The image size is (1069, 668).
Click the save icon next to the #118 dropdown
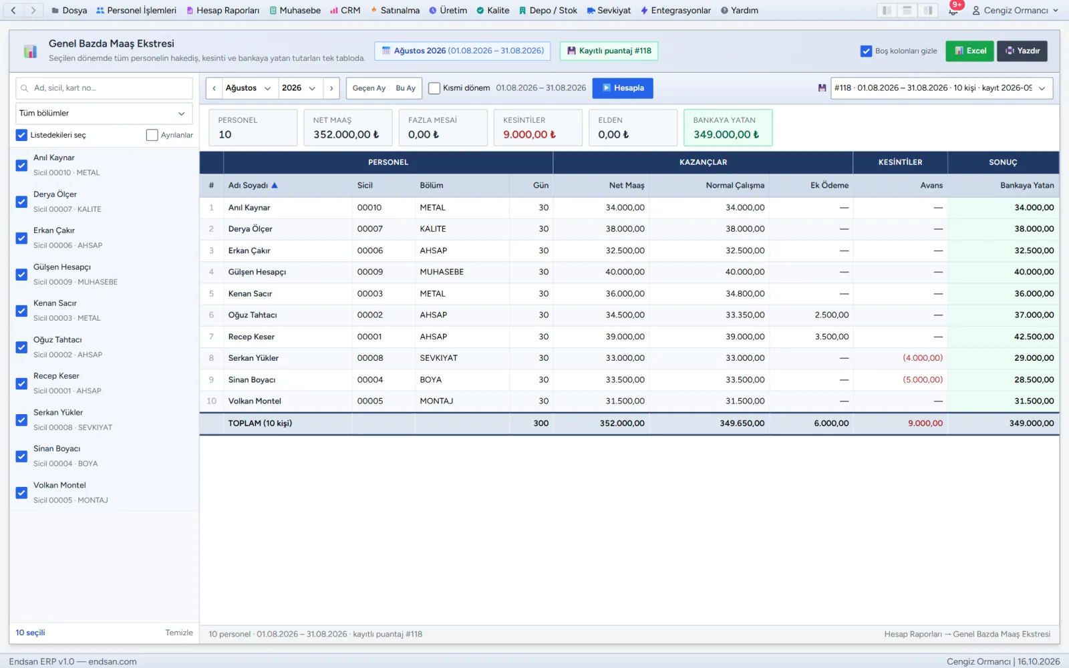tap(822, 88)
